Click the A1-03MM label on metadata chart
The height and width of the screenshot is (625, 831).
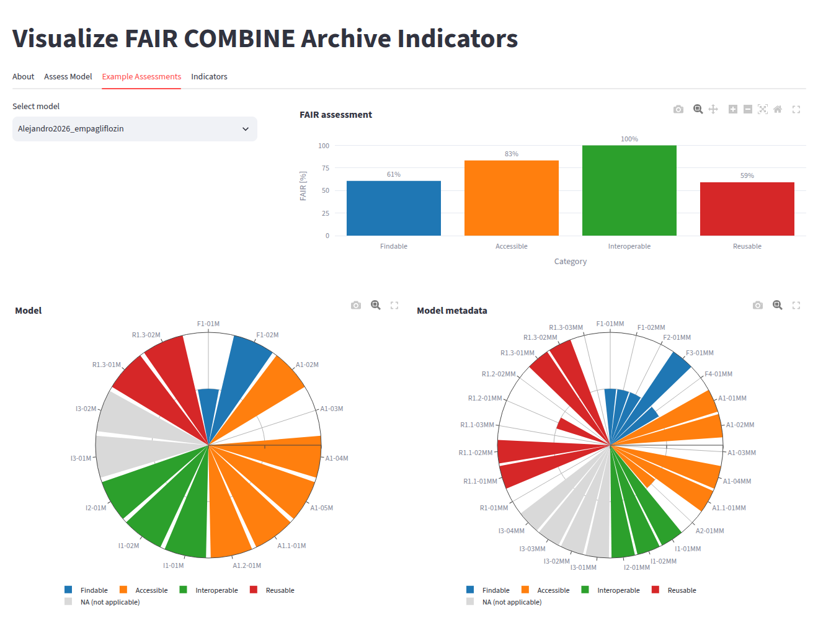point(742,453)
